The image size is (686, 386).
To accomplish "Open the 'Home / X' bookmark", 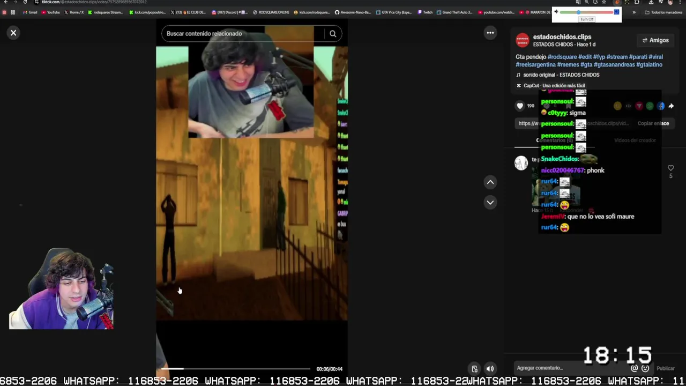I will pyautogui.click(x=74, y=12).
